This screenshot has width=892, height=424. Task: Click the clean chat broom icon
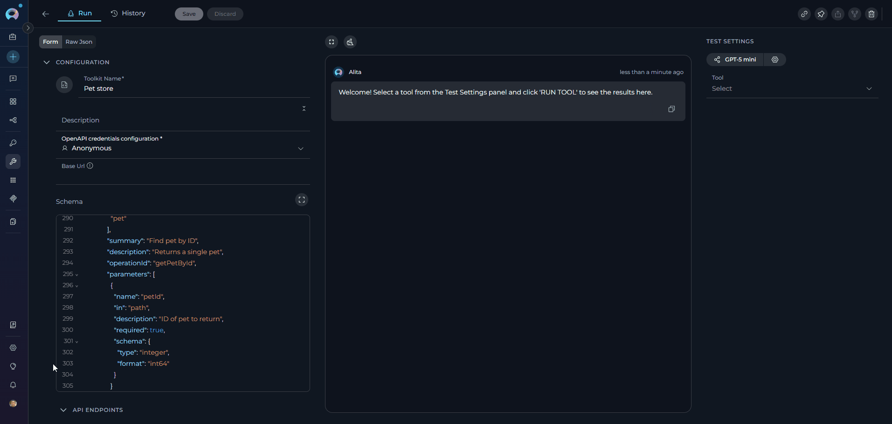coord(350,42)
